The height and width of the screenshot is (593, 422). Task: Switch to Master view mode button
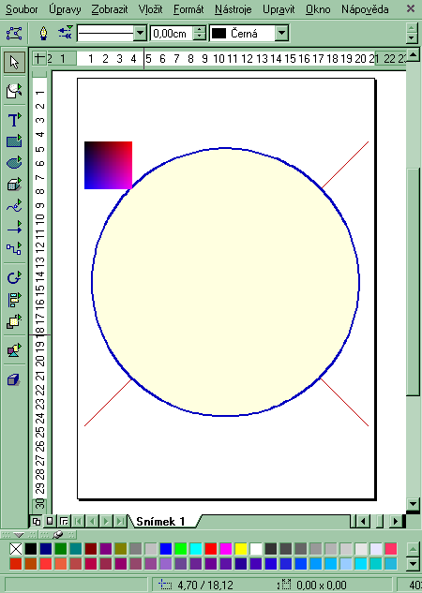[x=50, y=522]
